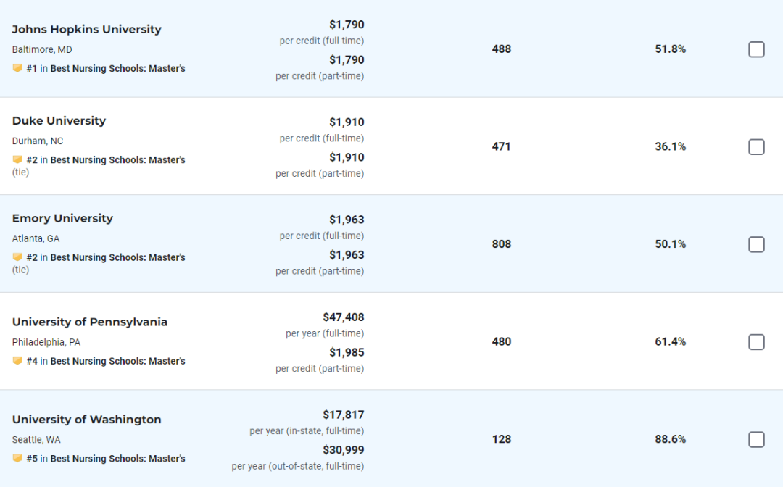Click the badge icon beside University of Washington #5 ranking
783x487 pixels.
(x=17, y=457)
